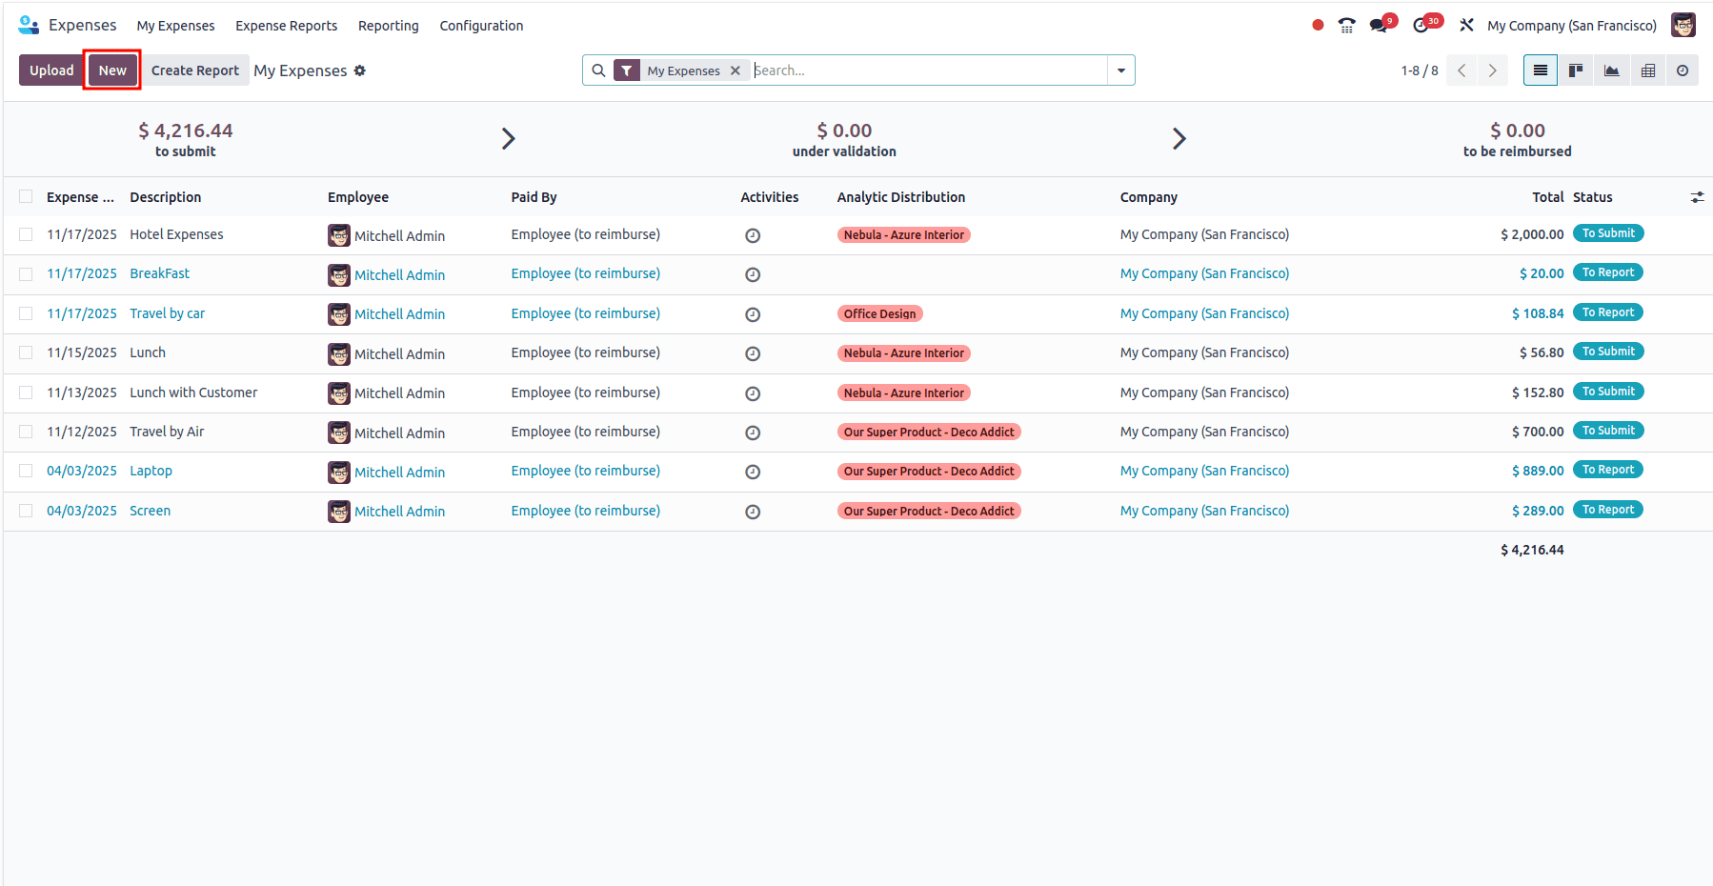Viewport: 1713px width, 886px height.
Task: Open the activities clock menu
Action: coord(1421,25)
